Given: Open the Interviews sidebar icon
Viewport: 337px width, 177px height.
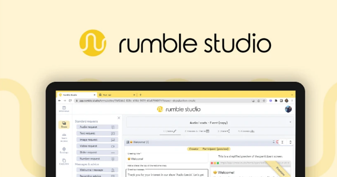Looking at the screenshot, I should click(x=64, y=109).
